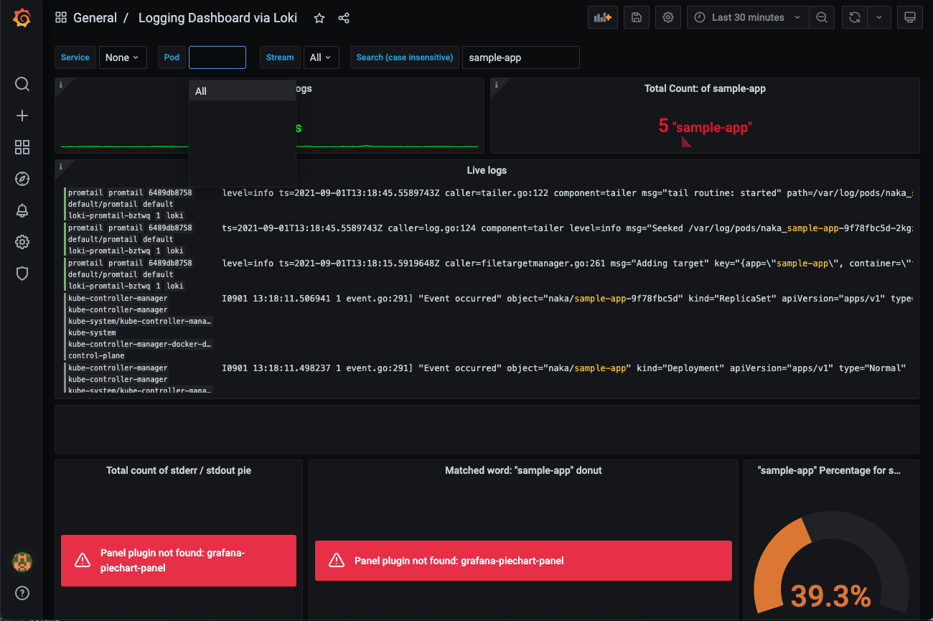Show info for the Live logs panel
This screenshot has height=621, width=933.
click(61, 167)
